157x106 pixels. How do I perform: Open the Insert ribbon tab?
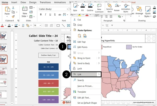pyautogui.click(x=14, y=2)
